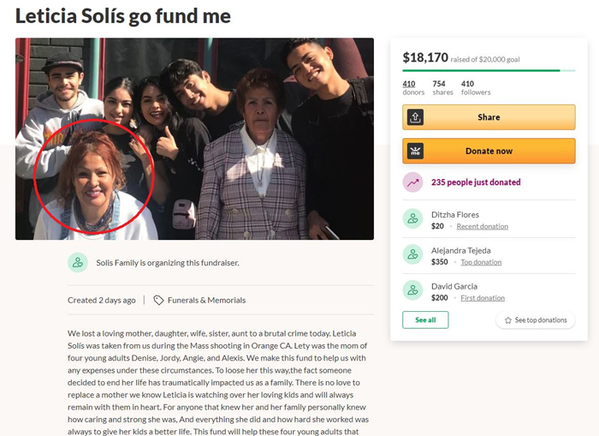
Task: Click the green fundraising progress bar
Action: 481,70
